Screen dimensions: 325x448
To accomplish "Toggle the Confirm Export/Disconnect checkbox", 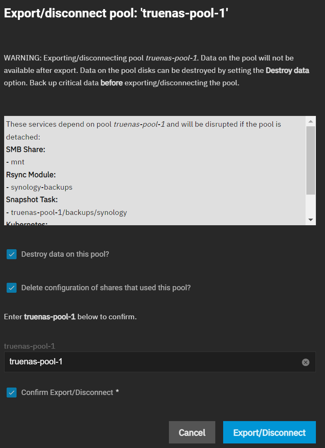I will 12,392.
